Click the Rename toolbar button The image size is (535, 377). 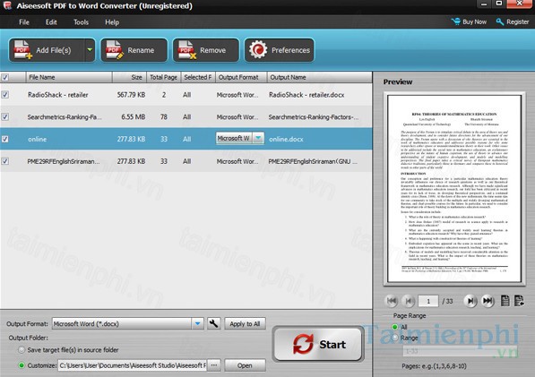point(134,50)
